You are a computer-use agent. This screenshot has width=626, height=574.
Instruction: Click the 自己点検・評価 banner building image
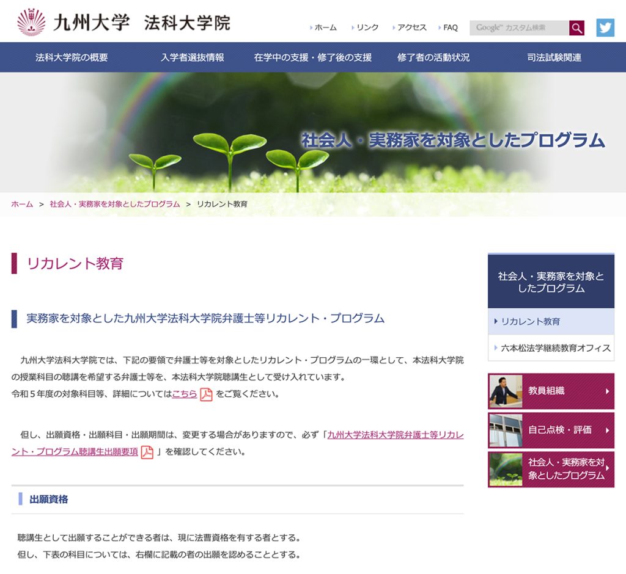506,431
